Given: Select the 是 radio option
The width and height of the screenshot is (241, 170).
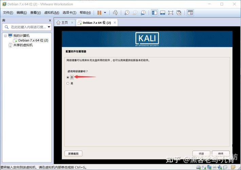Looking at the screenshot, I should (x=68, y=83).
